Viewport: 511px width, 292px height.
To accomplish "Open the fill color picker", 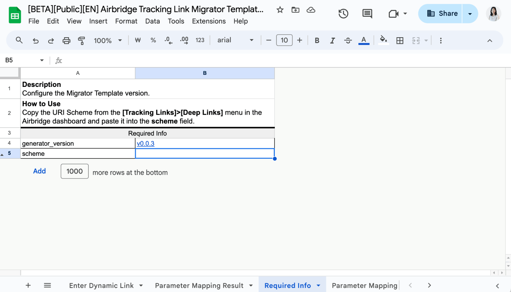I will point(383,40).
